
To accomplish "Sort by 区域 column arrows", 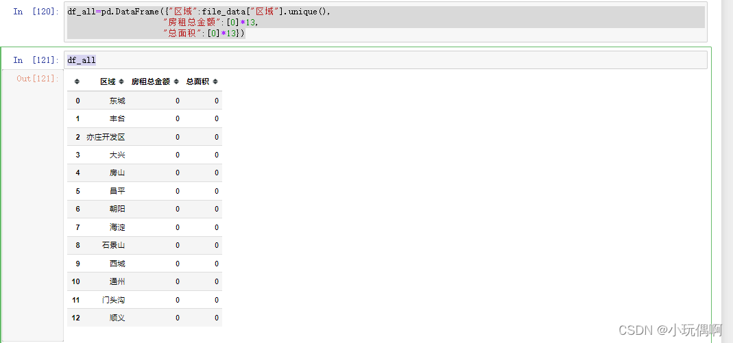I will (x=121, y=81).
